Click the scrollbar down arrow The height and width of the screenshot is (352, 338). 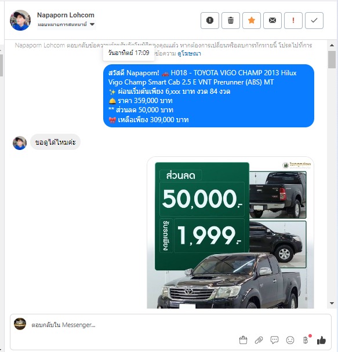332,303
